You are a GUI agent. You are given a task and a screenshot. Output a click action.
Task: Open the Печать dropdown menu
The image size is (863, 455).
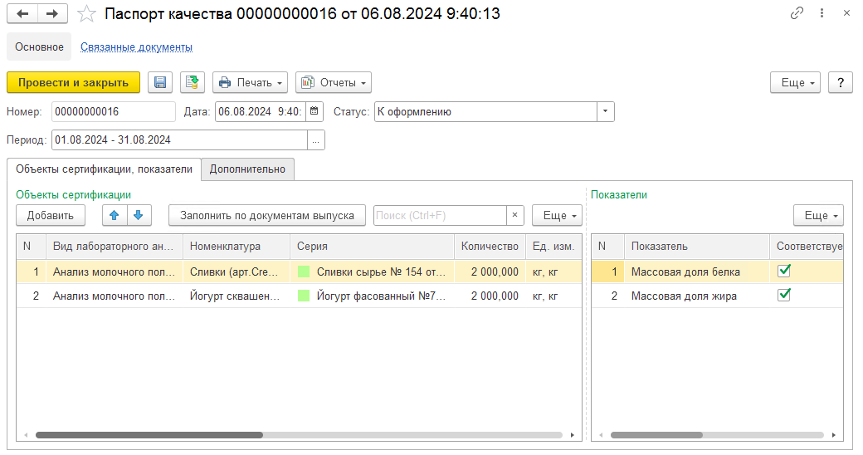[251, 83]
